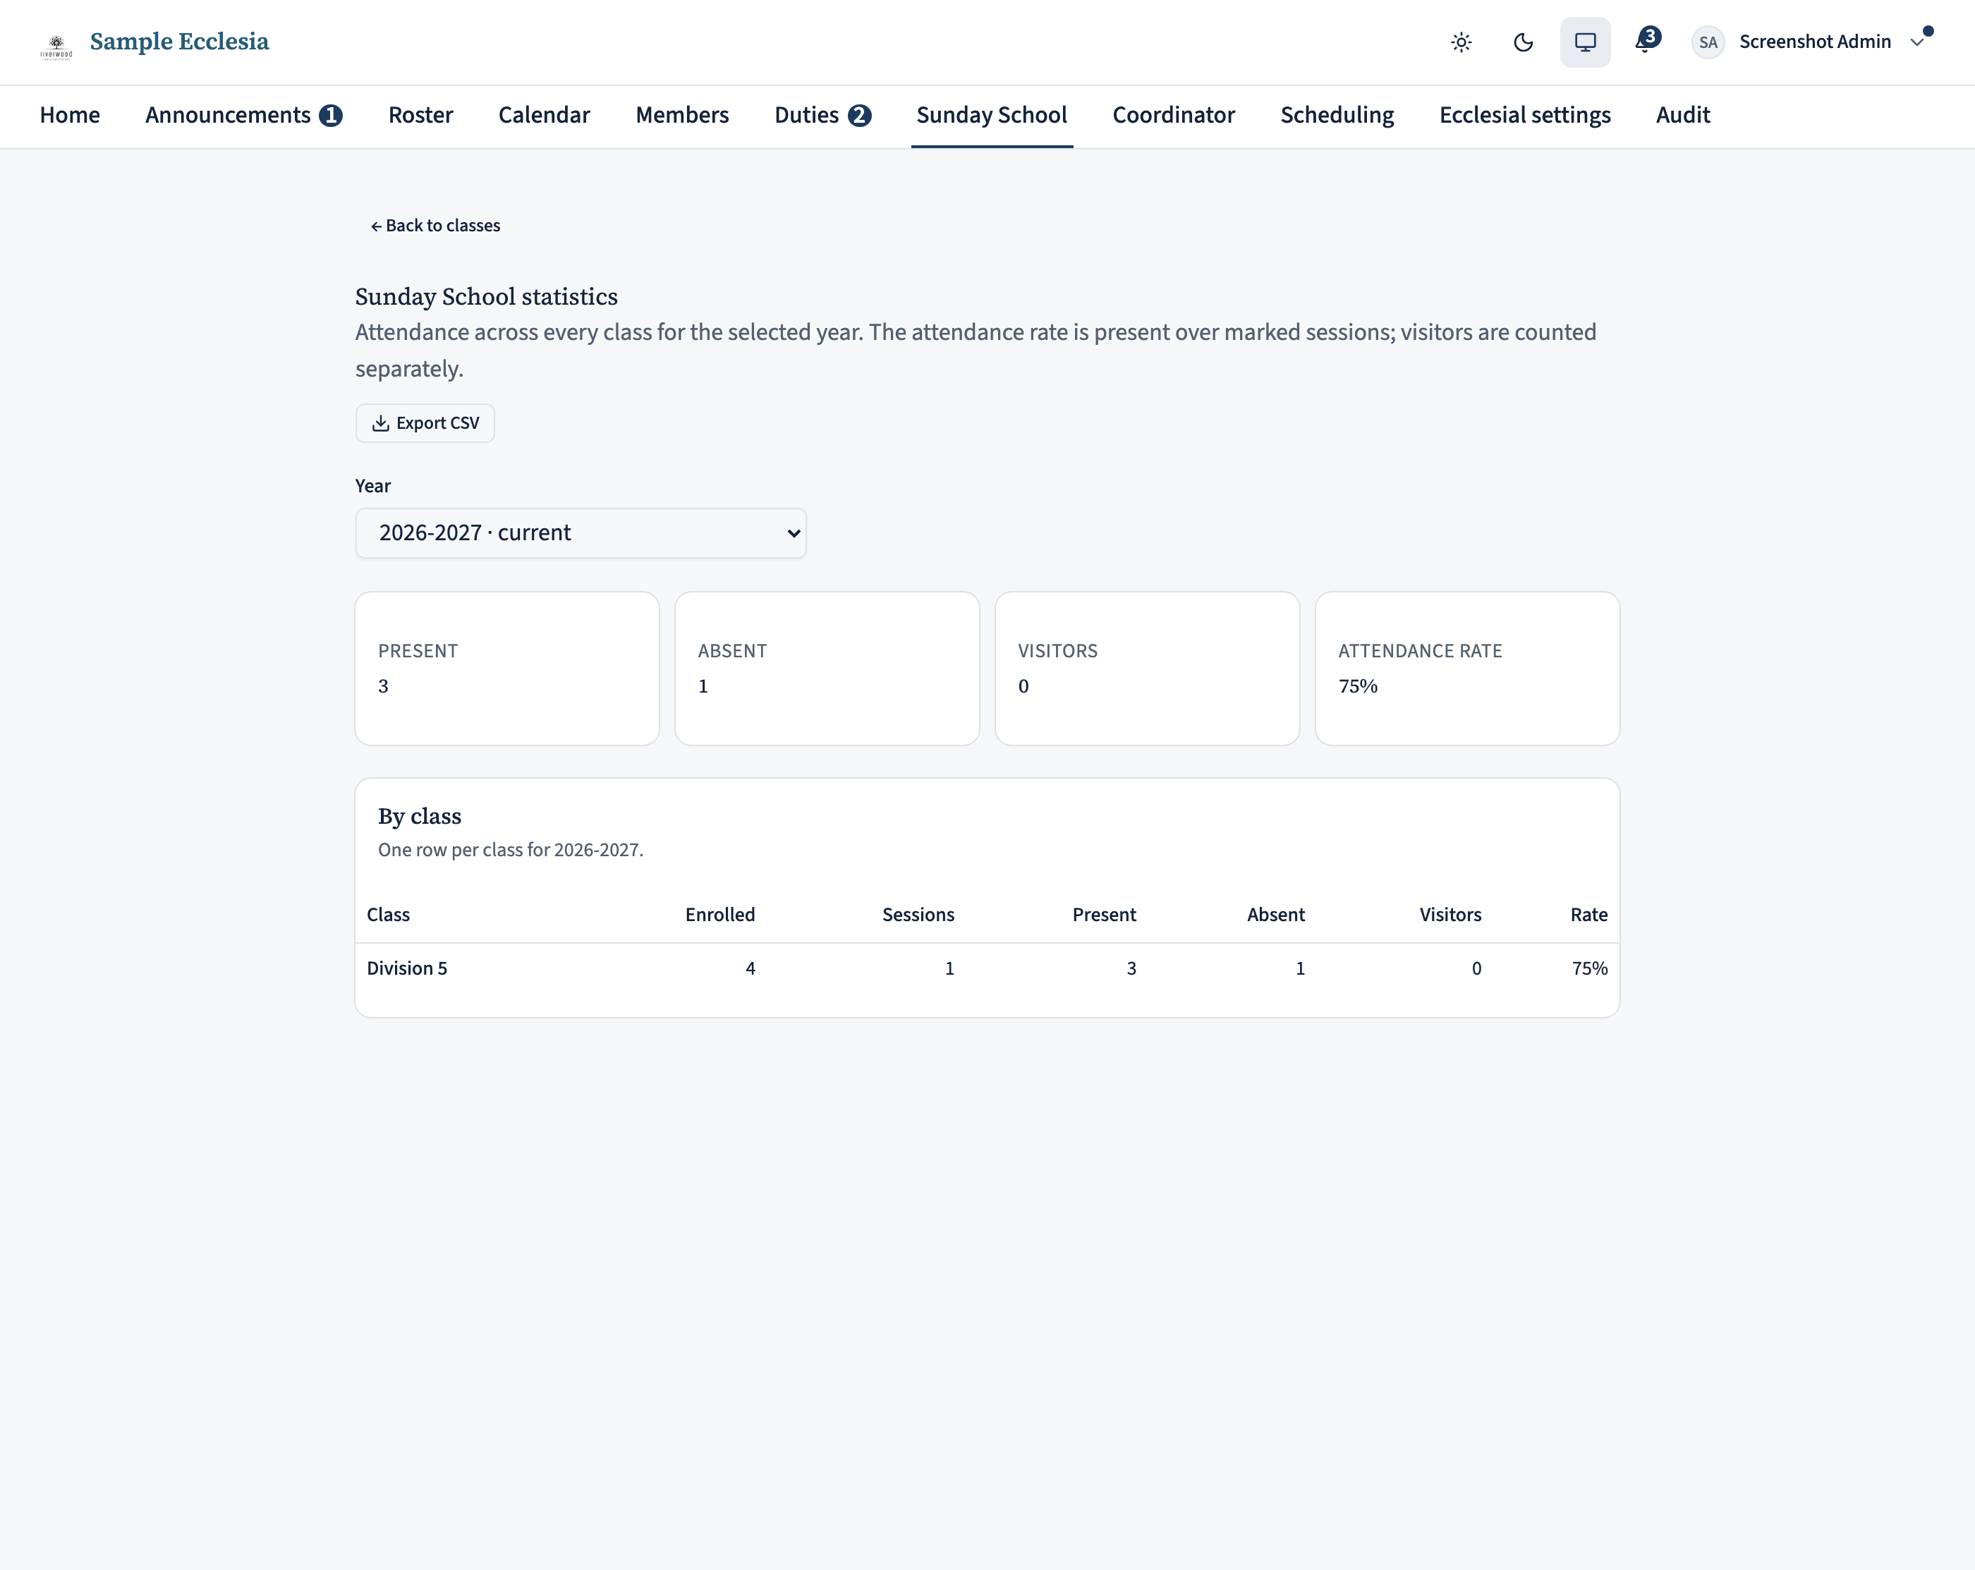
Task: Click the Class column header
Action: (389, 914)
